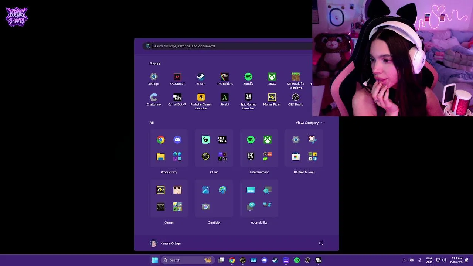
Task: Expand the Utilities & Tools category folder
Action: point(312,157)
